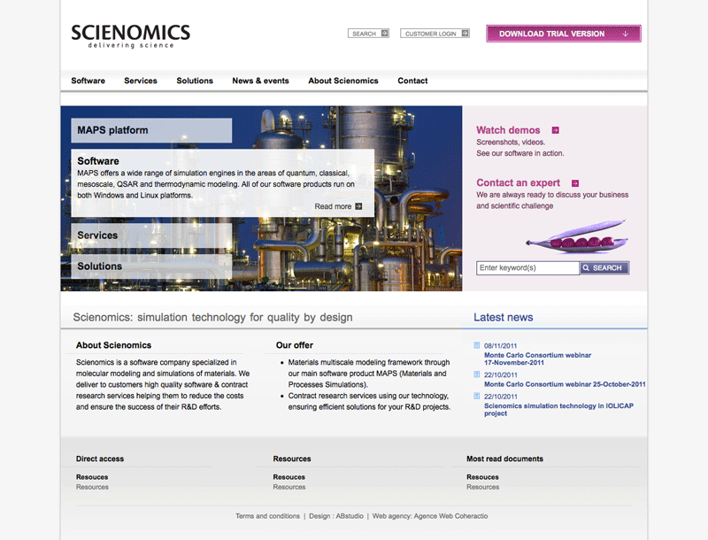Open the About Scienomics menu
This screenshot has width=708, height=540.
coord(343,81)
